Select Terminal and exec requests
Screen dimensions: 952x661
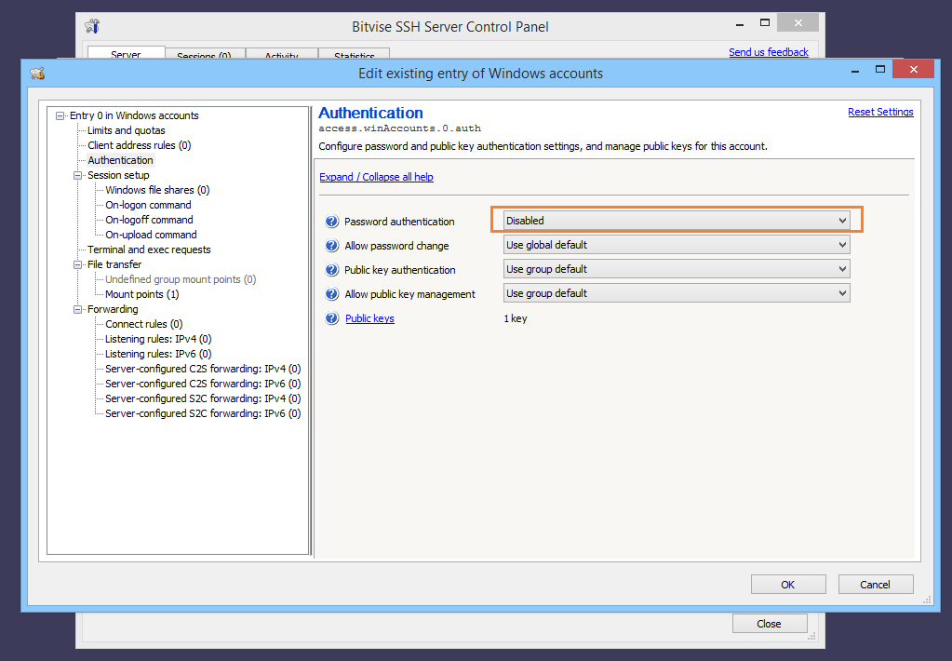149,250
